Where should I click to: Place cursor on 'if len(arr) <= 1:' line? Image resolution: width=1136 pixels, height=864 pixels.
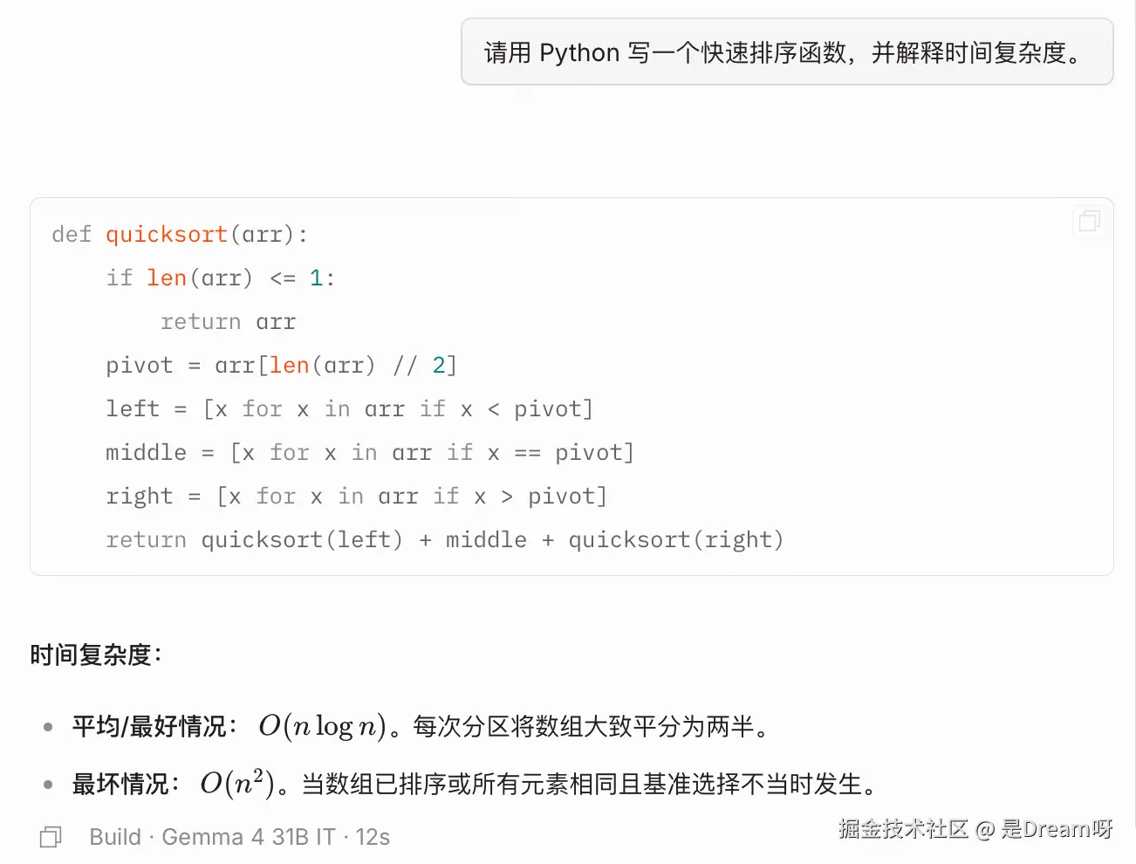coord(221,278)
